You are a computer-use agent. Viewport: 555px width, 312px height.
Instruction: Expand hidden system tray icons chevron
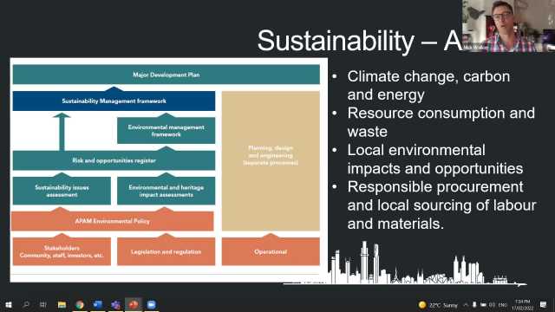(x=466, y=305)
